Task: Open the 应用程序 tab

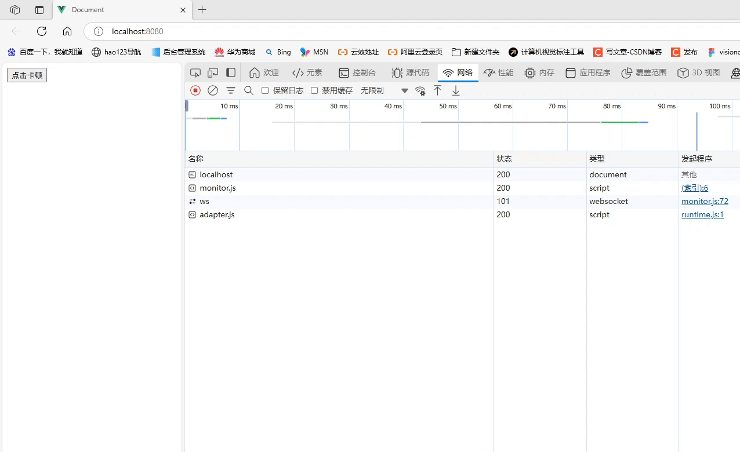Action: pyautogui.click(x=588, y=73)
